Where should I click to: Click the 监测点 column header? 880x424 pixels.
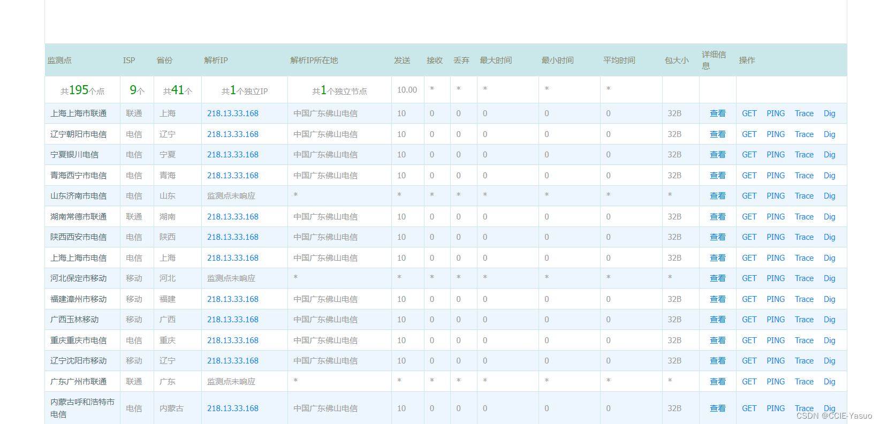[59, 60]
